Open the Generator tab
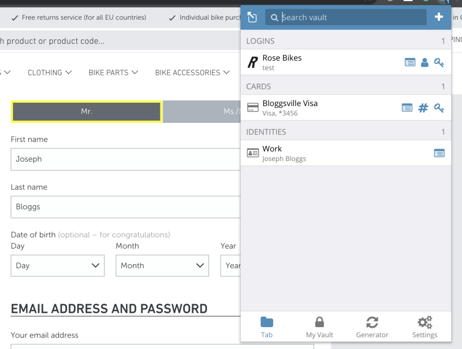Viewport: 462px width, 349px height. pos(372,327)
